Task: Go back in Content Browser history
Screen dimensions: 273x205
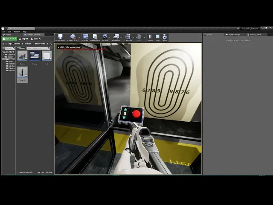Action: pos(3,44)
